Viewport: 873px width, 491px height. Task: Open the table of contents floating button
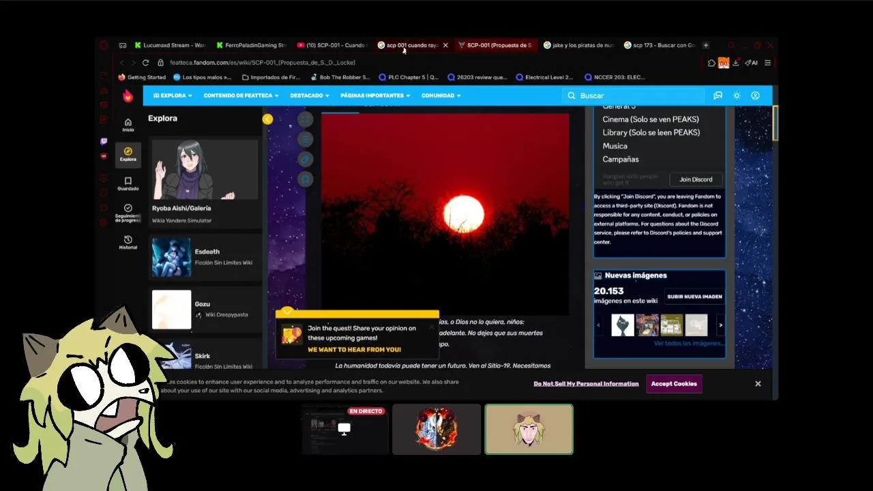(x=305, y=139)
